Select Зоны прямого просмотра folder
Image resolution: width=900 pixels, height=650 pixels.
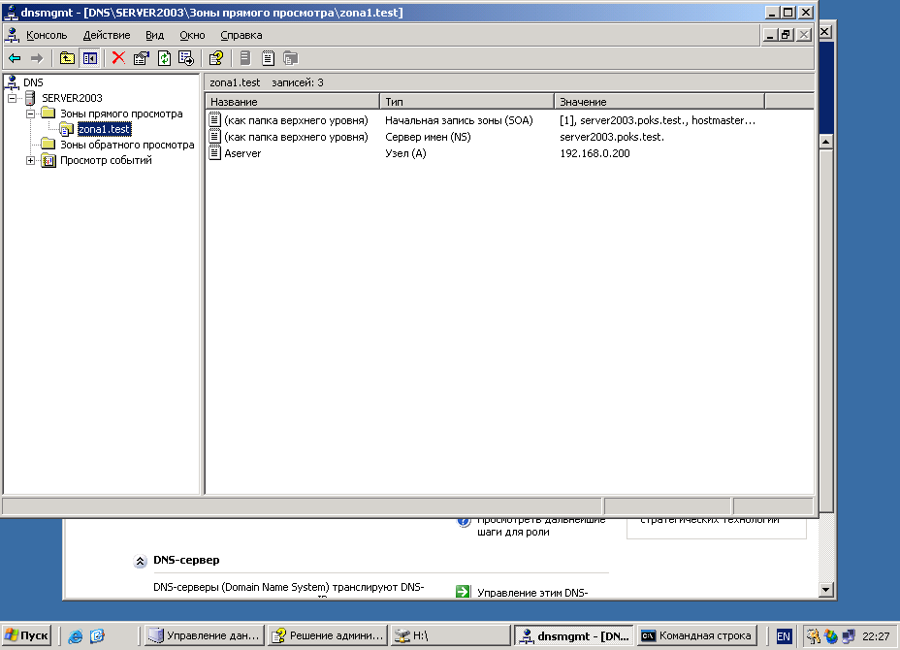point(121,114)
